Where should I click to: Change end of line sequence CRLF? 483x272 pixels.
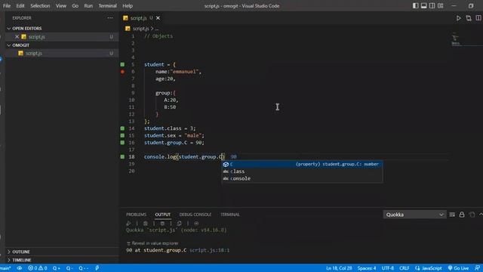(x=405, y=268)
